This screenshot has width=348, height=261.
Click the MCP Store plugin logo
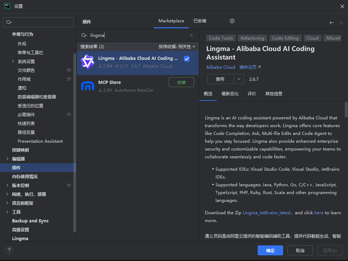coord(88,86)
